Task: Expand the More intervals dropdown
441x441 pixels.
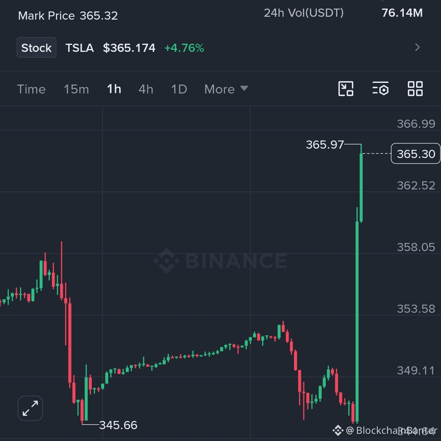Action: click(x=226, y=89)
